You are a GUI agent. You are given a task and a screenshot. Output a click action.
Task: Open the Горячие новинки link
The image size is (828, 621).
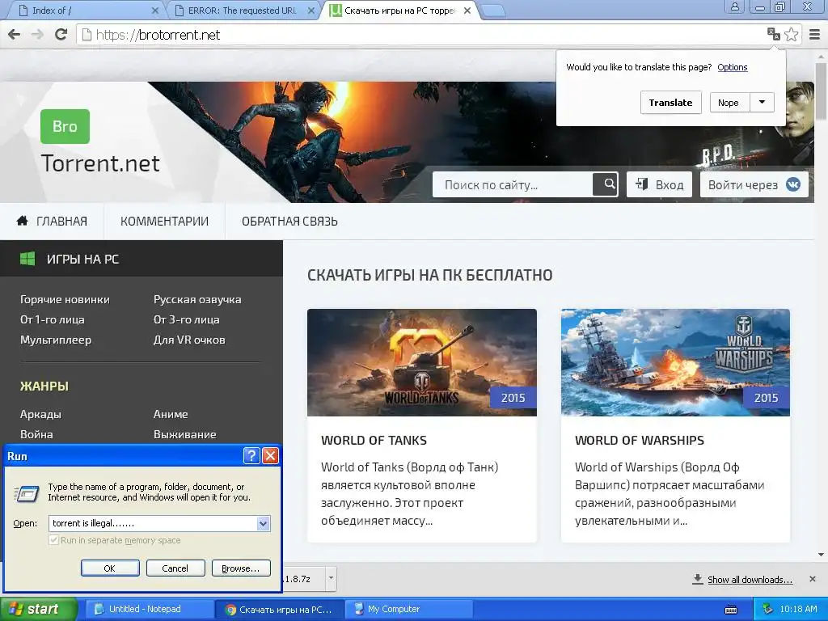(x=65, y=299)
